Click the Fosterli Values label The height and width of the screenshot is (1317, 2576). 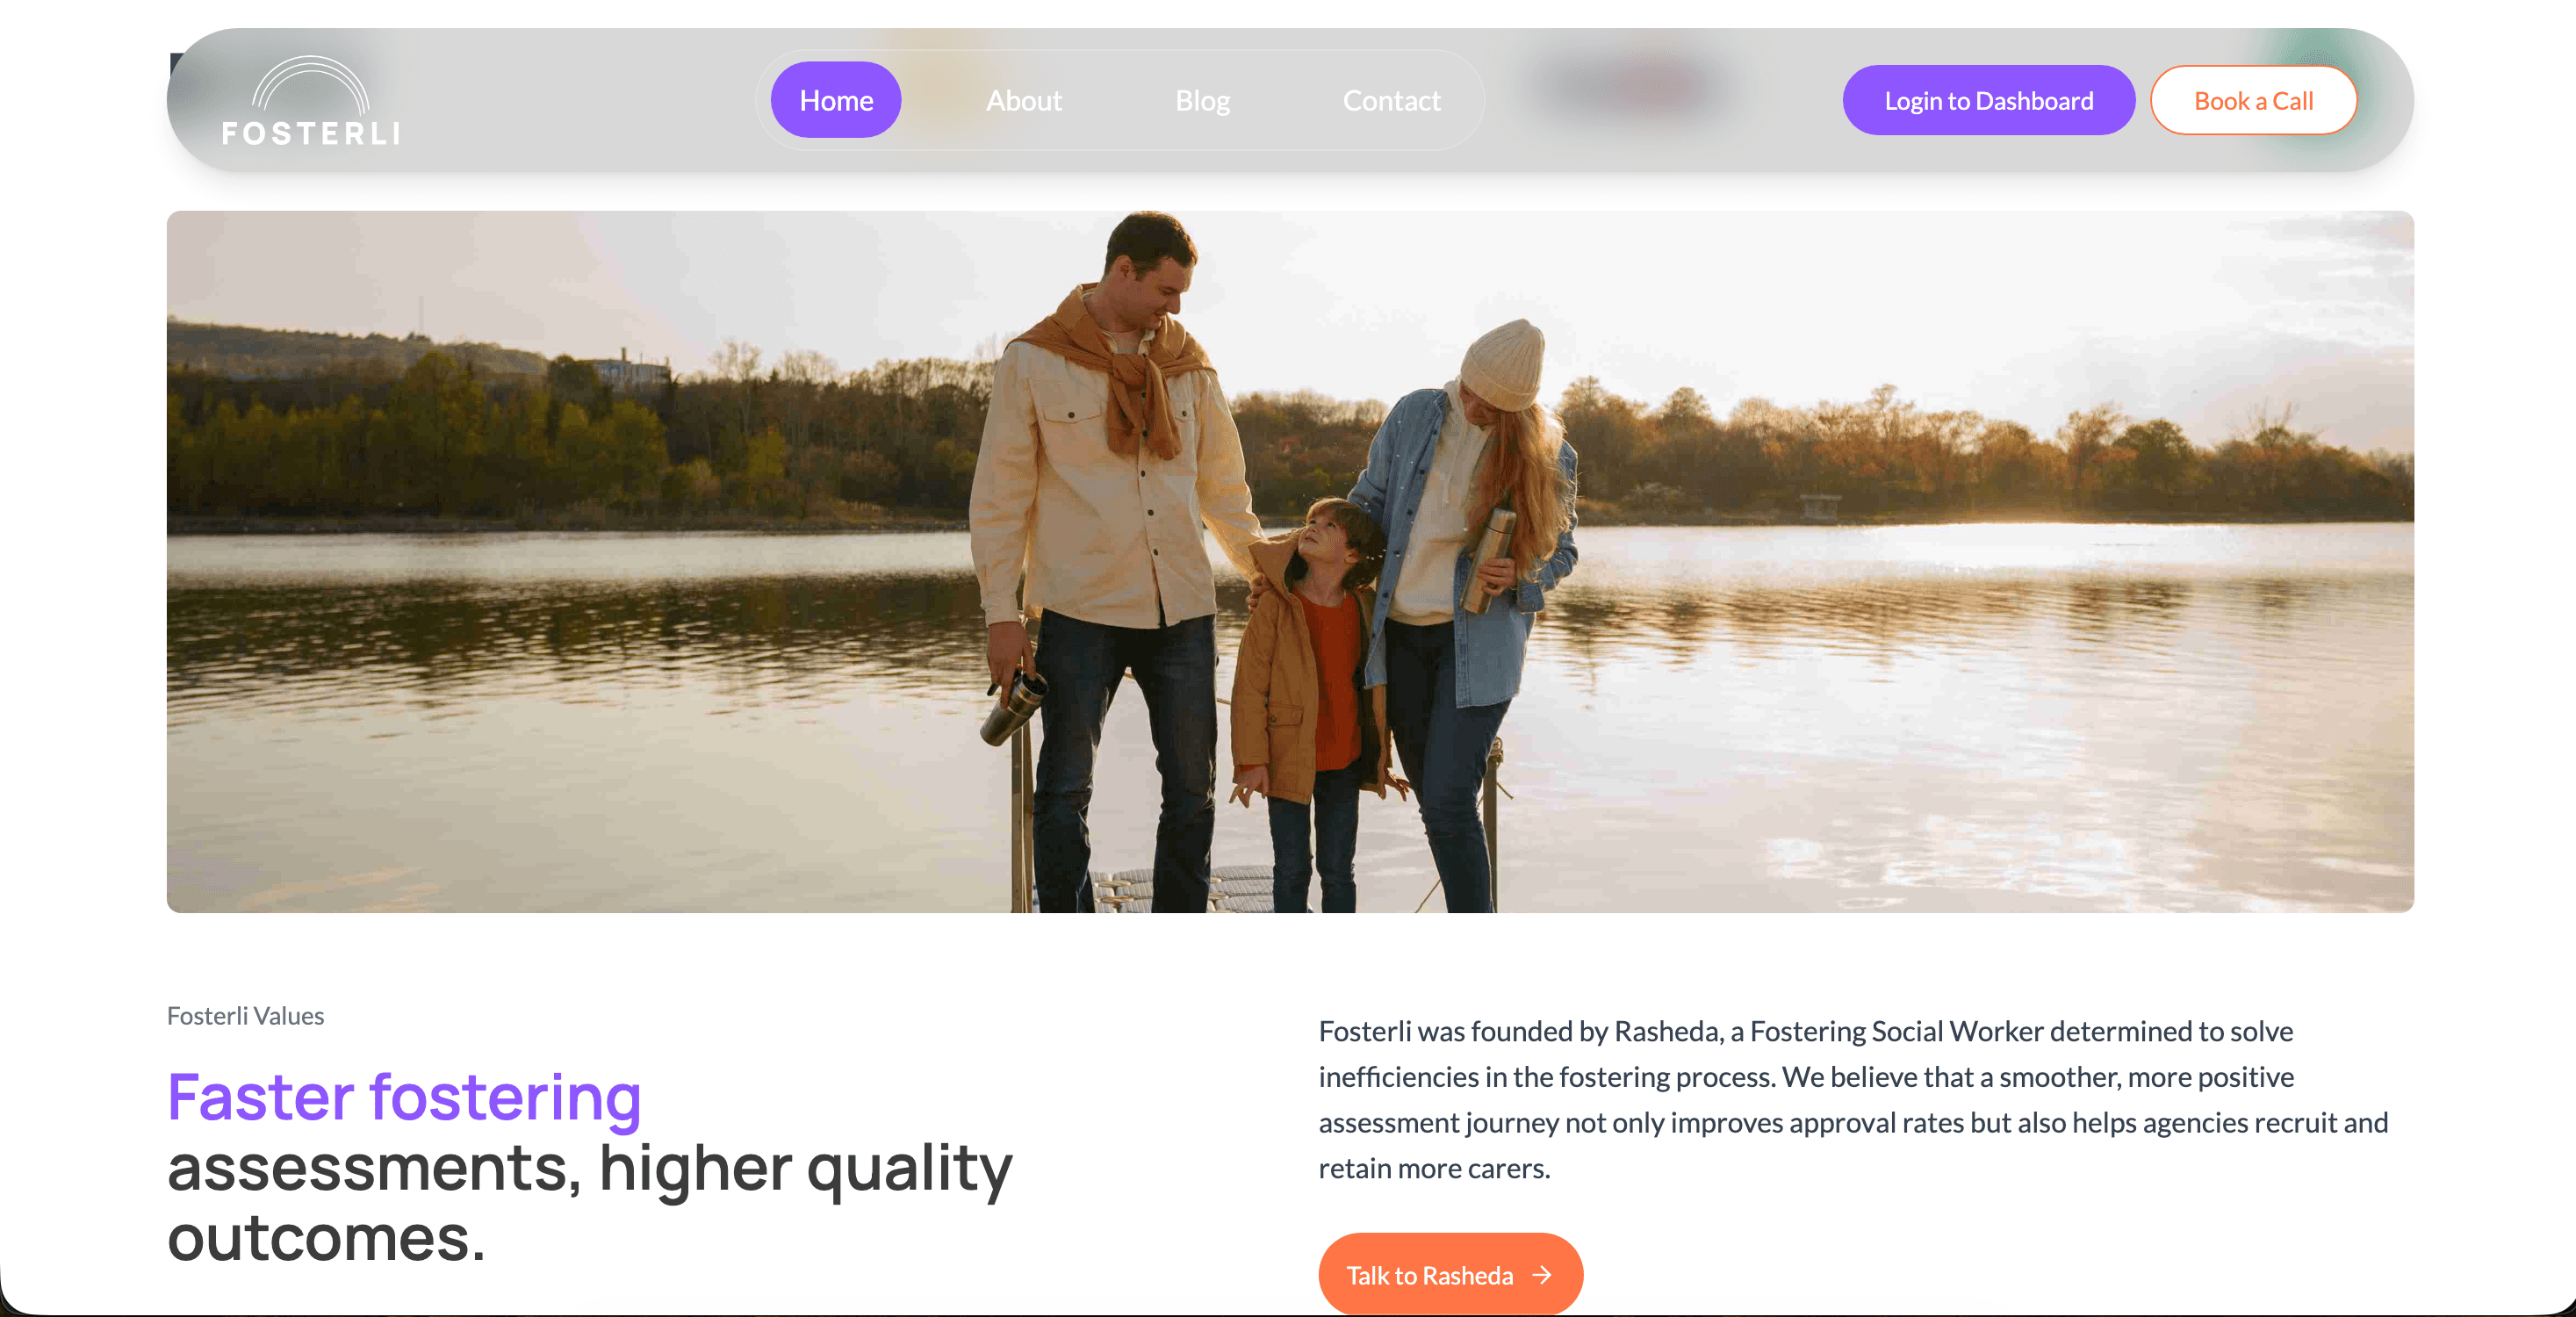click(245, 1016)
